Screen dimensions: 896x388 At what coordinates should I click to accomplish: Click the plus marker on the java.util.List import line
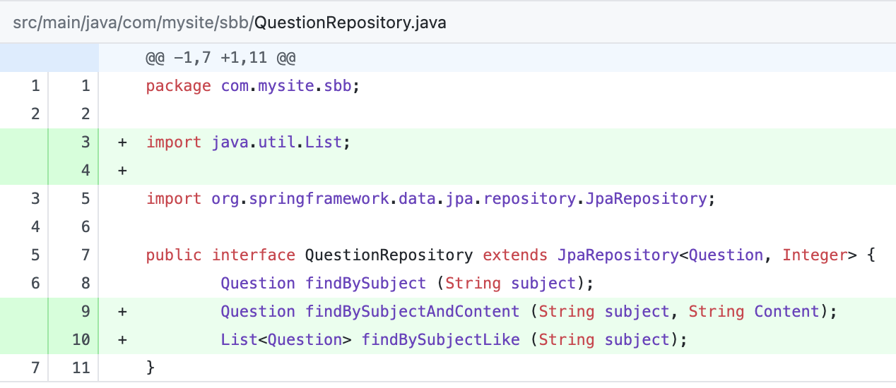point(122,143)
